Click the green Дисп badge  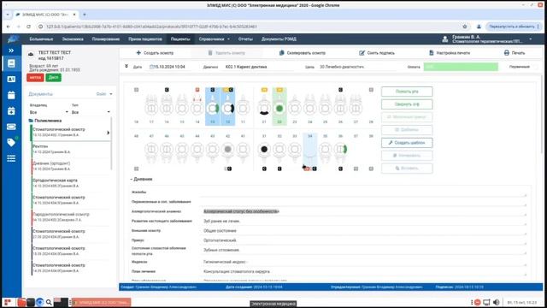coord(53,78)
